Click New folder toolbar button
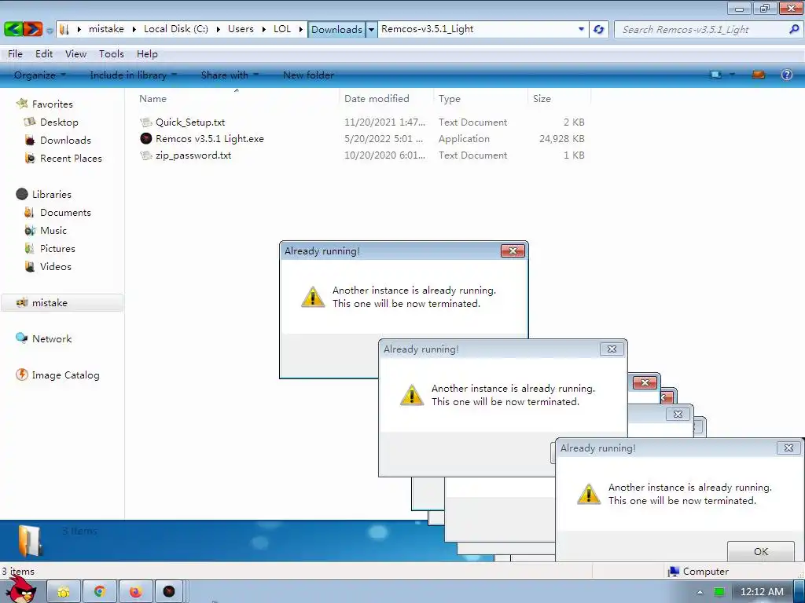The width and height of the screenshot is (805, 603). click(x=308, y=75)
